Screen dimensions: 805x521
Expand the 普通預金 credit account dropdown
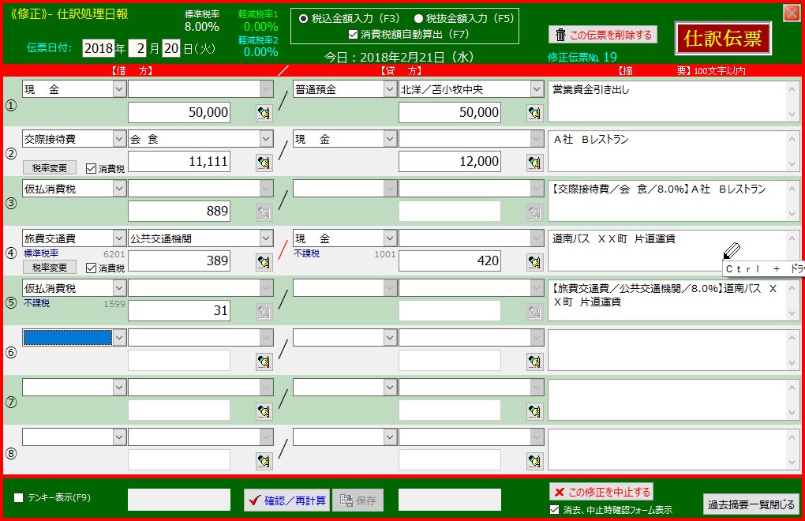pos(389,89)
